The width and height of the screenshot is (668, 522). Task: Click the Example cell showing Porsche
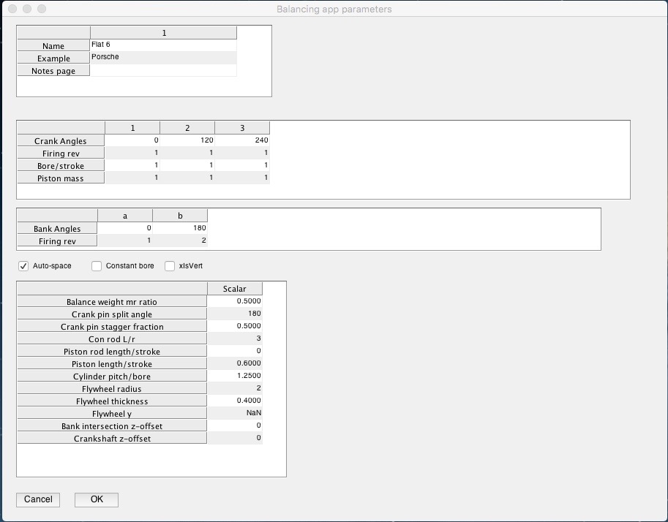pos(163,58)
